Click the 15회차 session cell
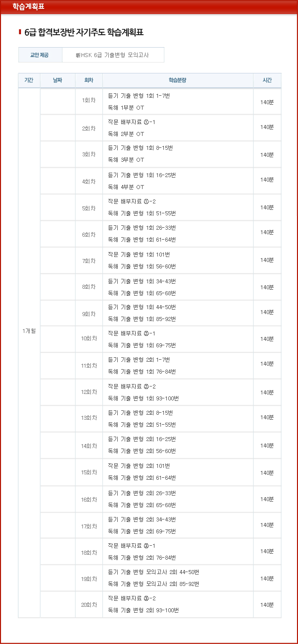 pos(88,472)
